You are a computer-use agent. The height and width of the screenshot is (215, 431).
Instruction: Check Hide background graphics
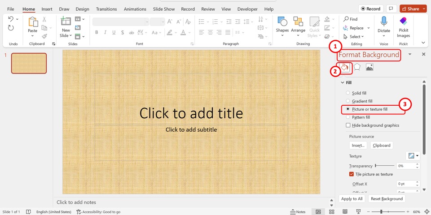click(x=348, y=125)
